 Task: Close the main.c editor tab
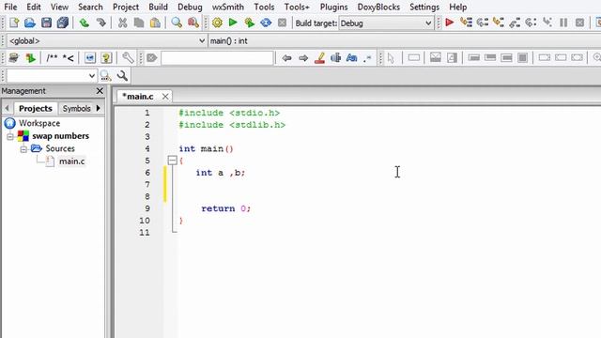[x=165, y=97]
